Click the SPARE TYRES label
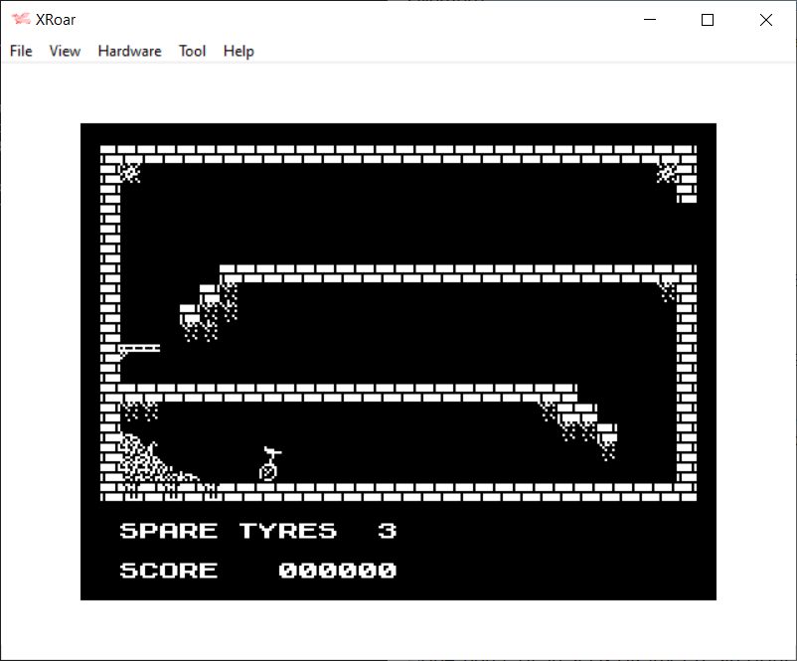The height and width of the screenshot is (661, 797). (x=228, y=531)
